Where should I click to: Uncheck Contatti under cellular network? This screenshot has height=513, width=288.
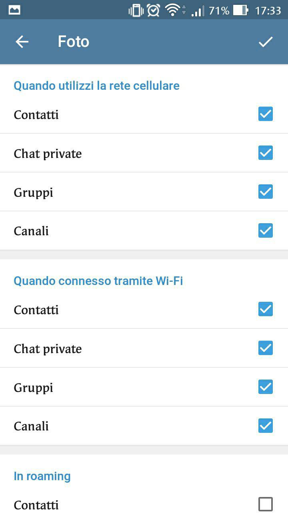click(266, 114)
